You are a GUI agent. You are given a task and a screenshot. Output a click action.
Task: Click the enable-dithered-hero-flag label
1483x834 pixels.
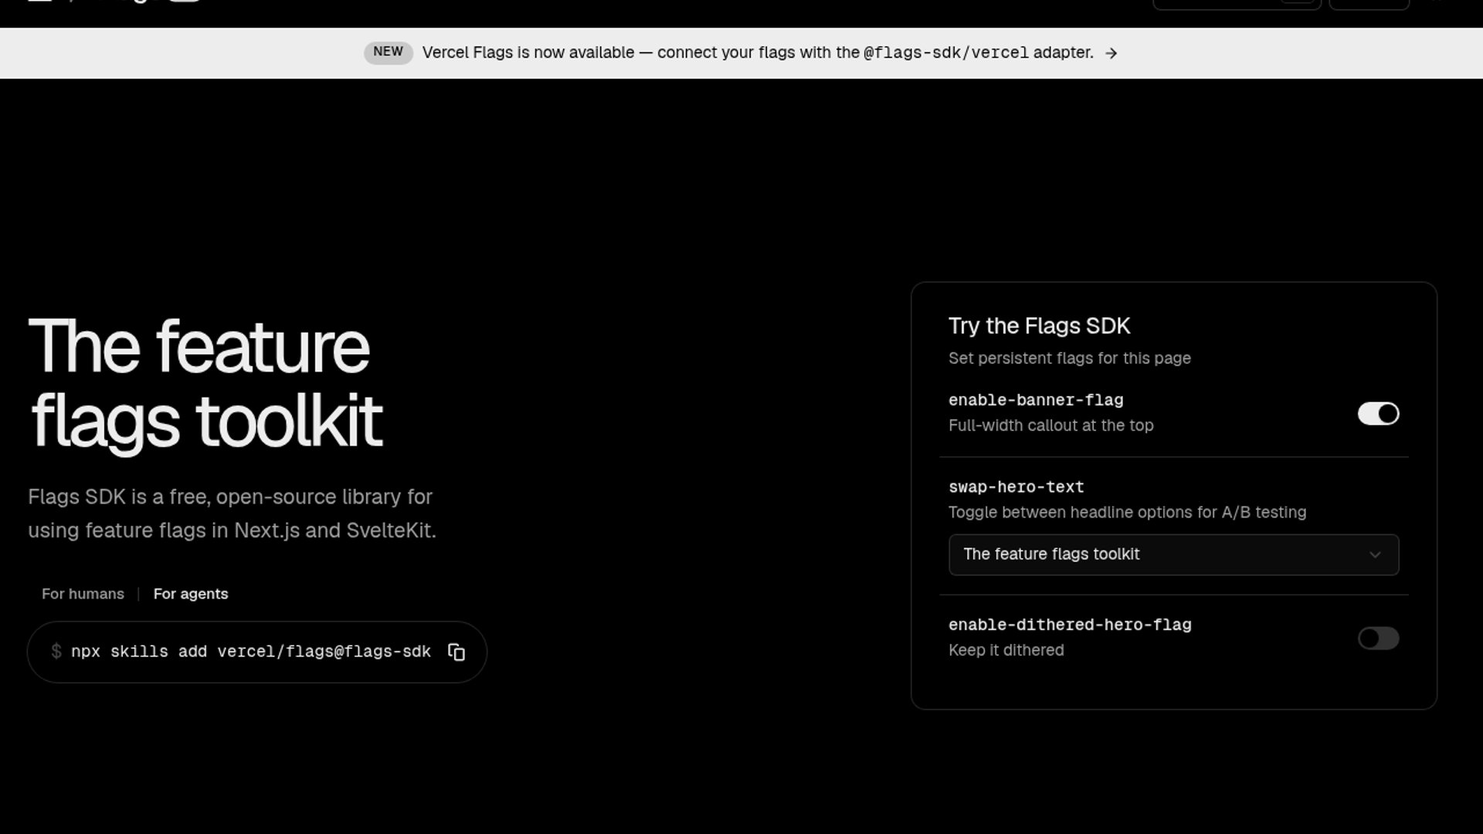tap(1070, 625)
